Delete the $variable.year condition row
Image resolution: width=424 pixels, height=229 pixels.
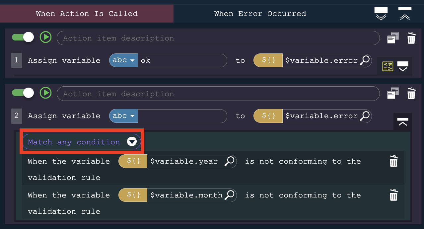point(393,161)
